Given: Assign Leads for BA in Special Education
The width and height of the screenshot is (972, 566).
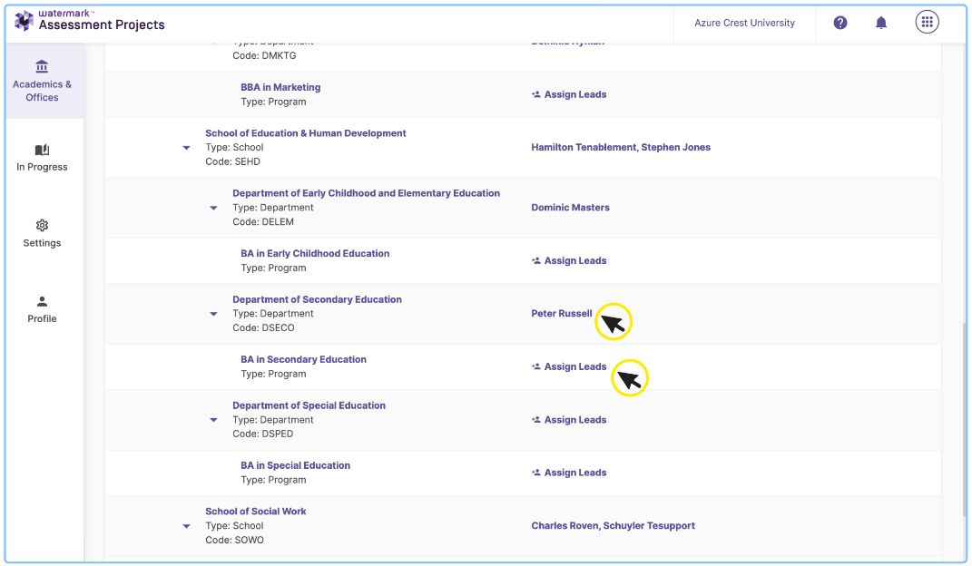Looking at the screenshot, I should point(569,473).
